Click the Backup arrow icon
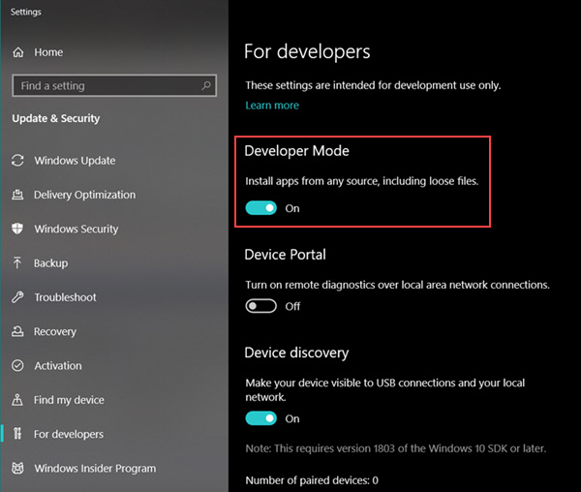The height and width of the screenshot is (492, 581). [17, 262]
